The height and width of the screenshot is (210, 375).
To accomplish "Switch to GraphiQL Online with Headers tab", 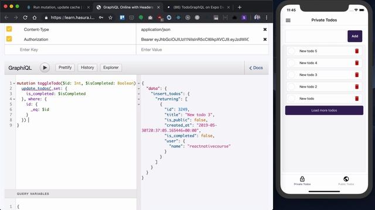I will pos(128,8).
